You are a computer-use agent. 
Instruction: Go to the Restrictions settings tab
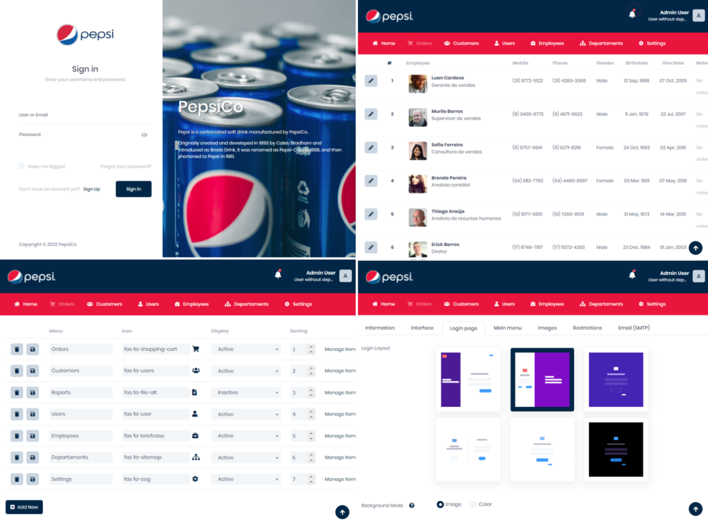[x=588, y=328]
